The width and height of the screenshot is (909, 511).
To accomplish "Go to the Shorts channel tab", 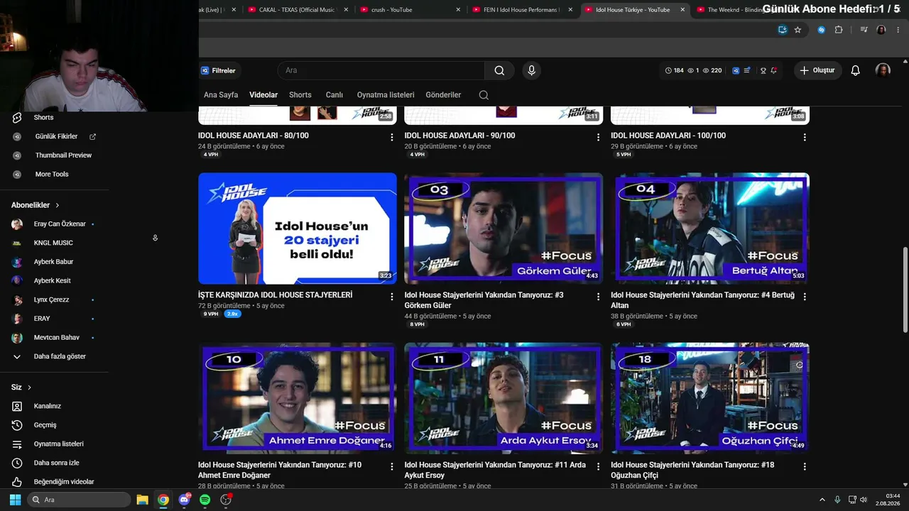I will (300, 95).
